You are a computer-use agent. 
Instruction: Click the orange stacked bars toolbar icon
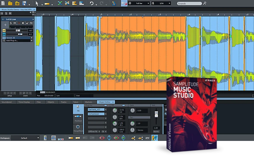(x=74, y=3)
